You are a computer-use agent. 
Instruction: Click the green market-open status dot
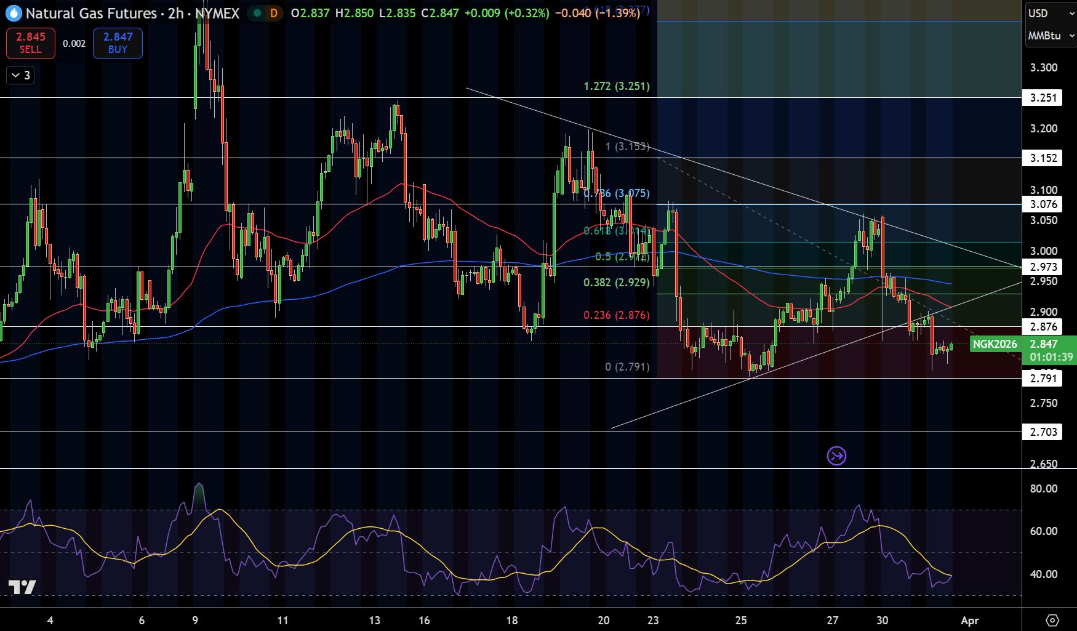click(x=257, y=13)
